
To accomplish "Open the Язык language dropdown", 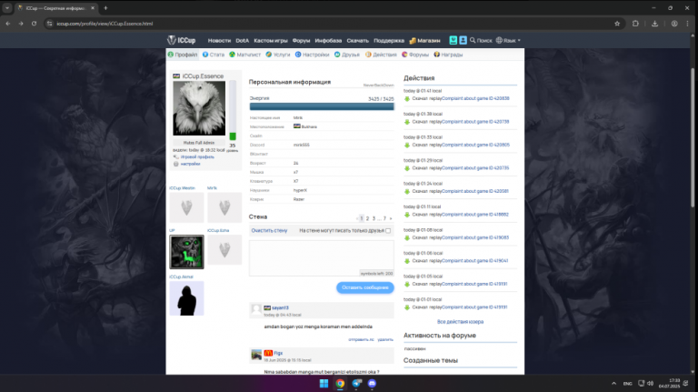I will [x=508, y=41].
